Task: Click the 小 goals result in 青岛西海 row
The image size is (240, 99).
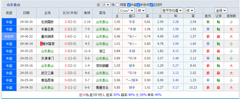Action: pyautogui.click(x=231, y=80)
